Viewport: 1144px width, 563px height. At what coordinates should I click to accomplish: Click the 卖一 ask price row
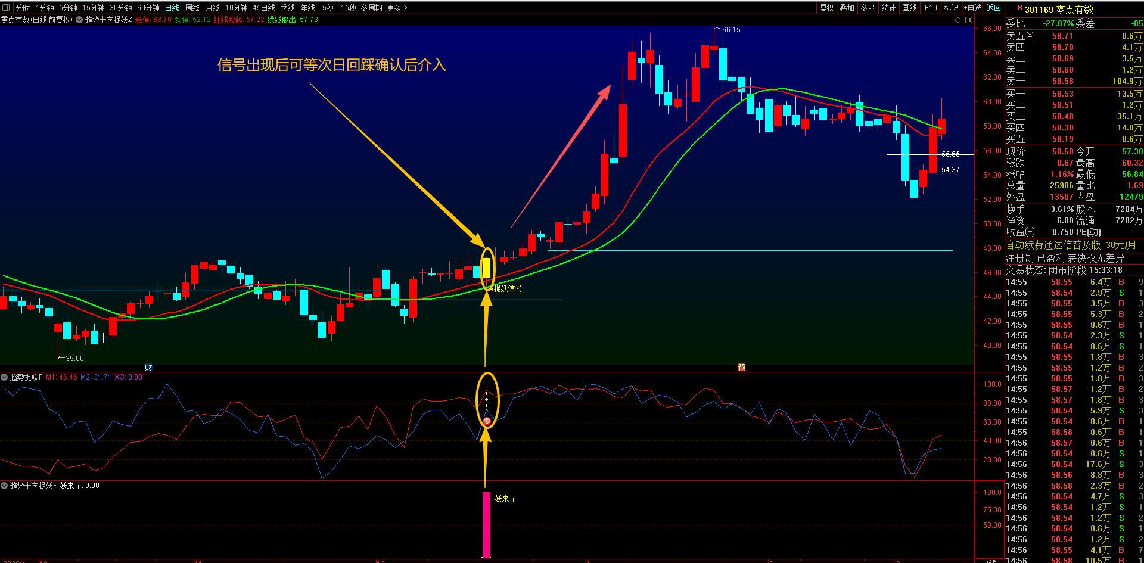click(1074, 81)
